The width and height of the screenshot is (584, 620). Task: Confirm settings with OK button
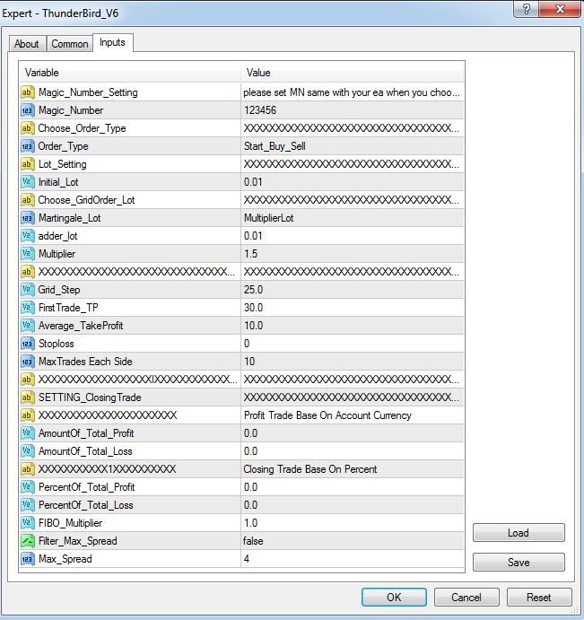click(394, 597)
